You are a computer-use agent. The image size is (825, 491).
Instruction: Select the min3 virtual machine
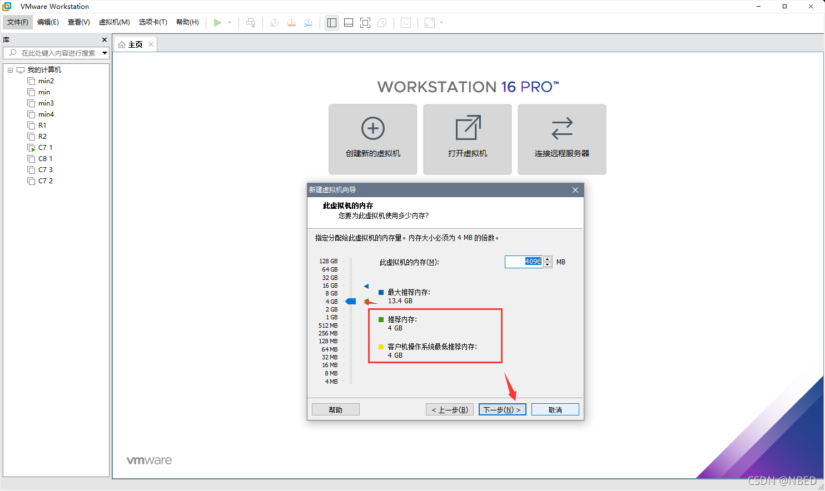point(46,103)
